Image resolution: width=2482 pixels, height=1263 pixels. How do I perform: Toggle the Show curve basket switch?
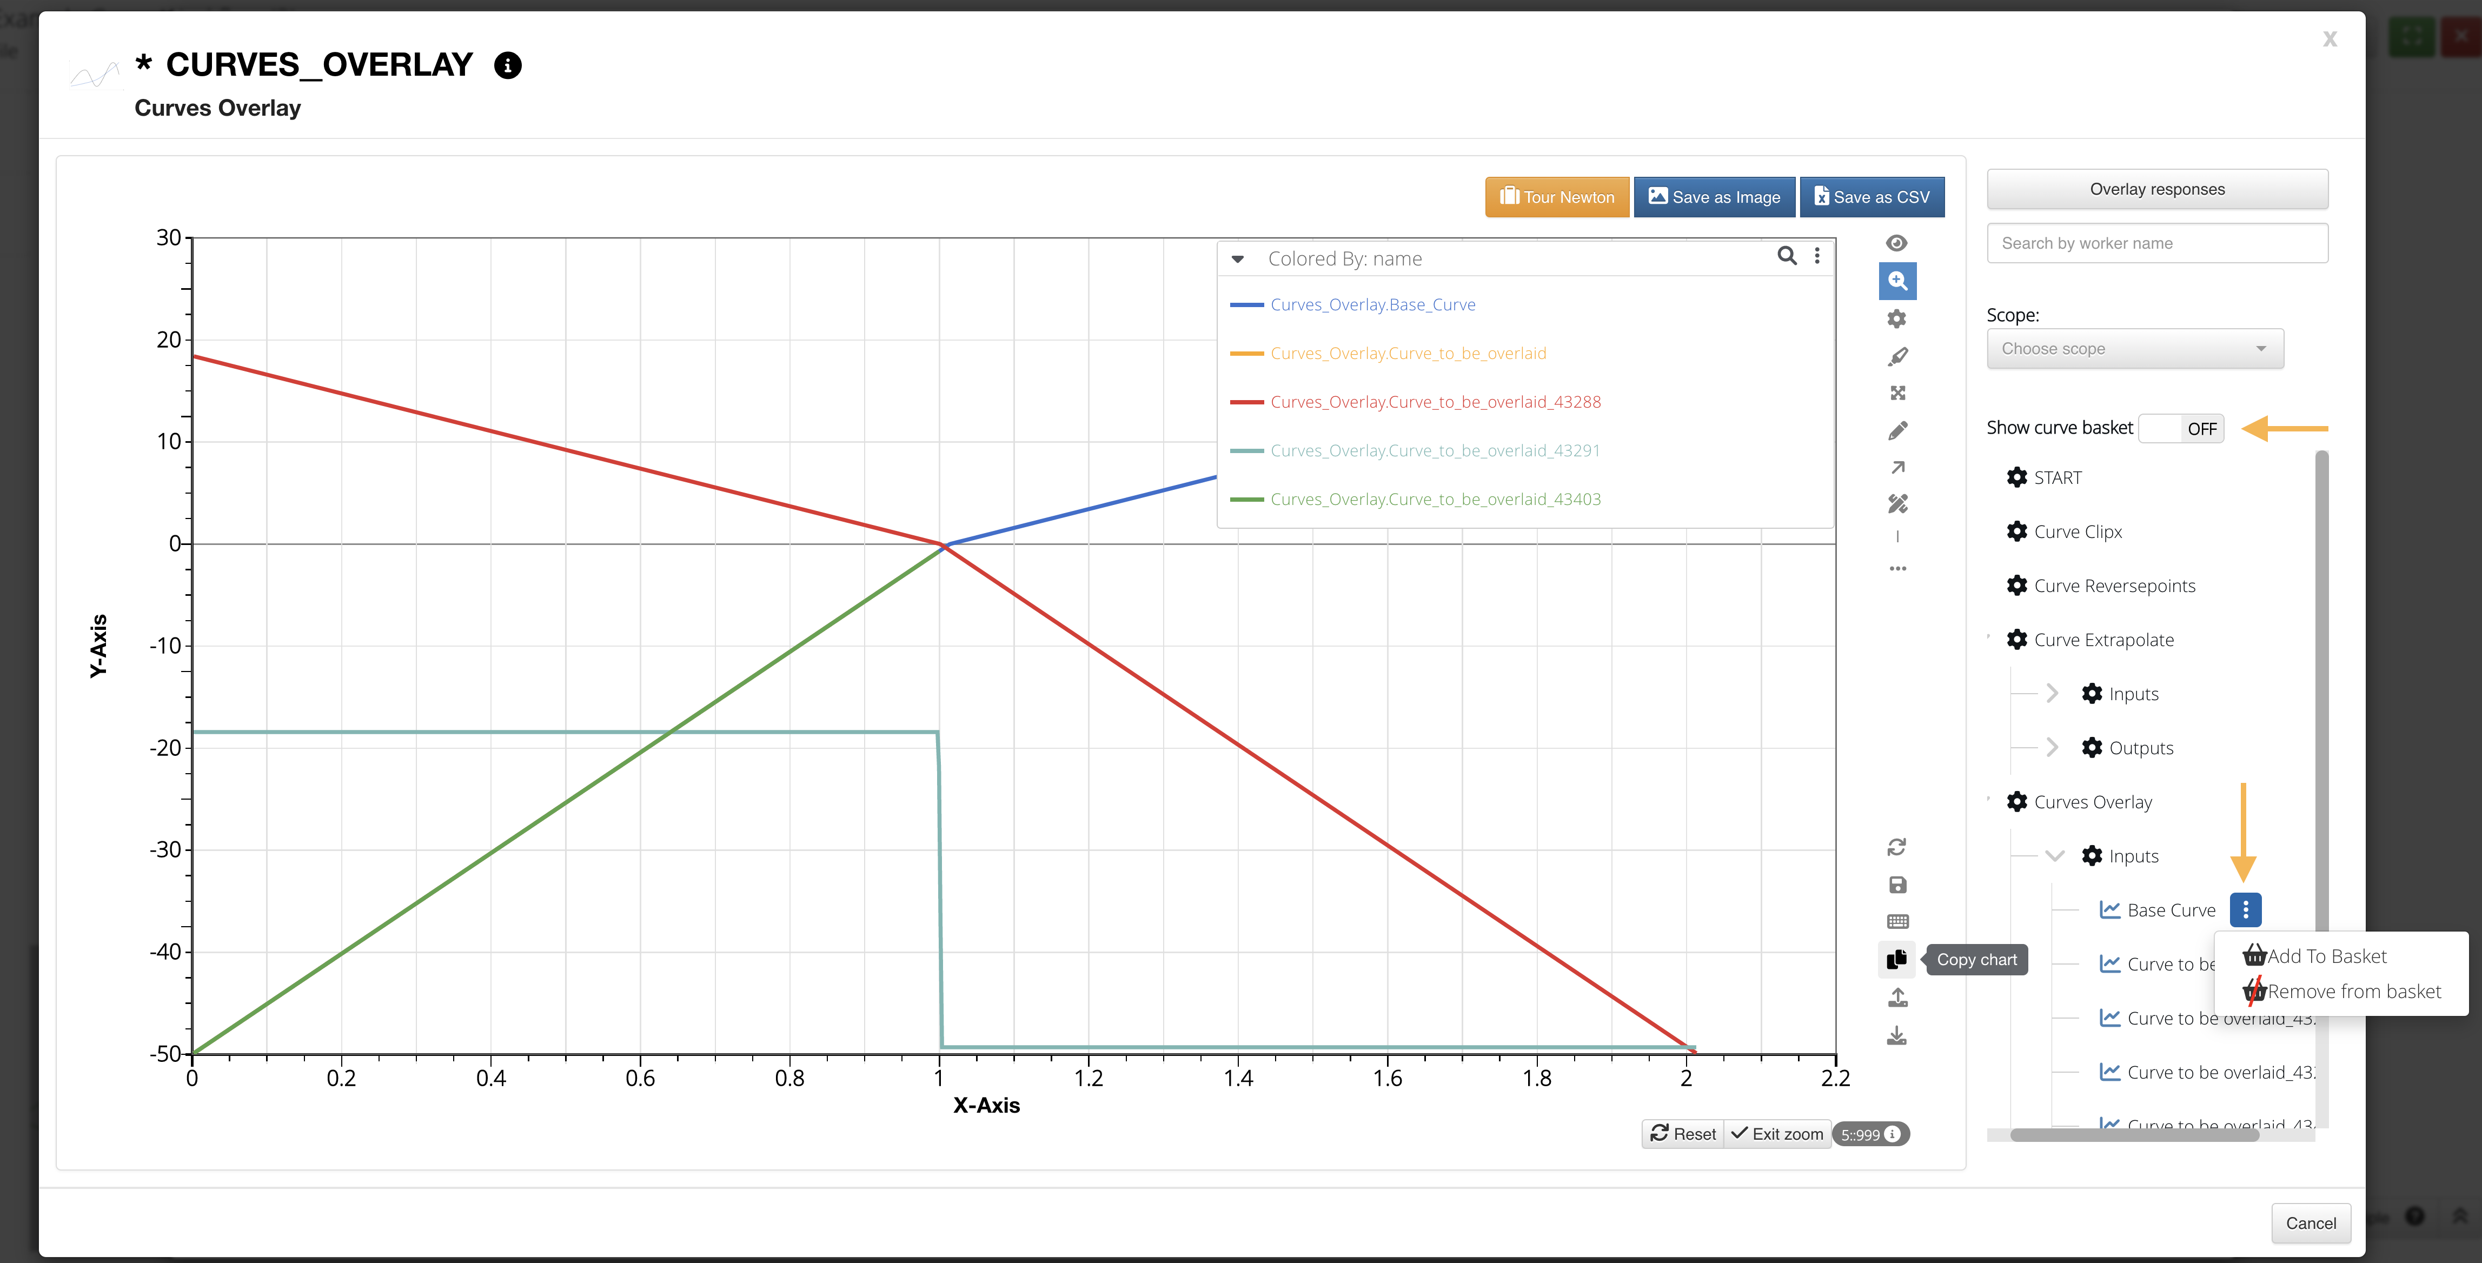coord(2180,428)
